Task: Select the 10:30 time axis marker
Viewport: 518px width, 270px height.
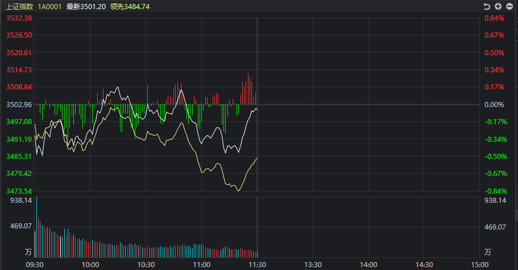Action: [146, 264]
